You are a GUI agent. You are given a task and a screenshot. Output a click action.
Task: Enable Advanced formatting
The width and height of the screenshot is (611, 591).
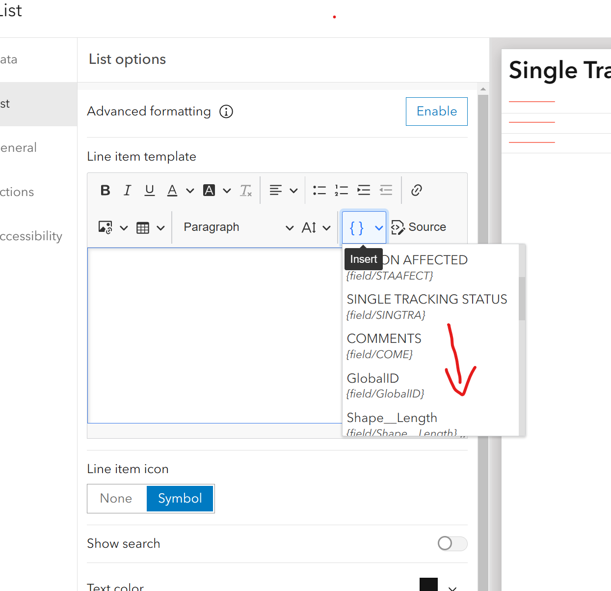[x=436, y=112]
